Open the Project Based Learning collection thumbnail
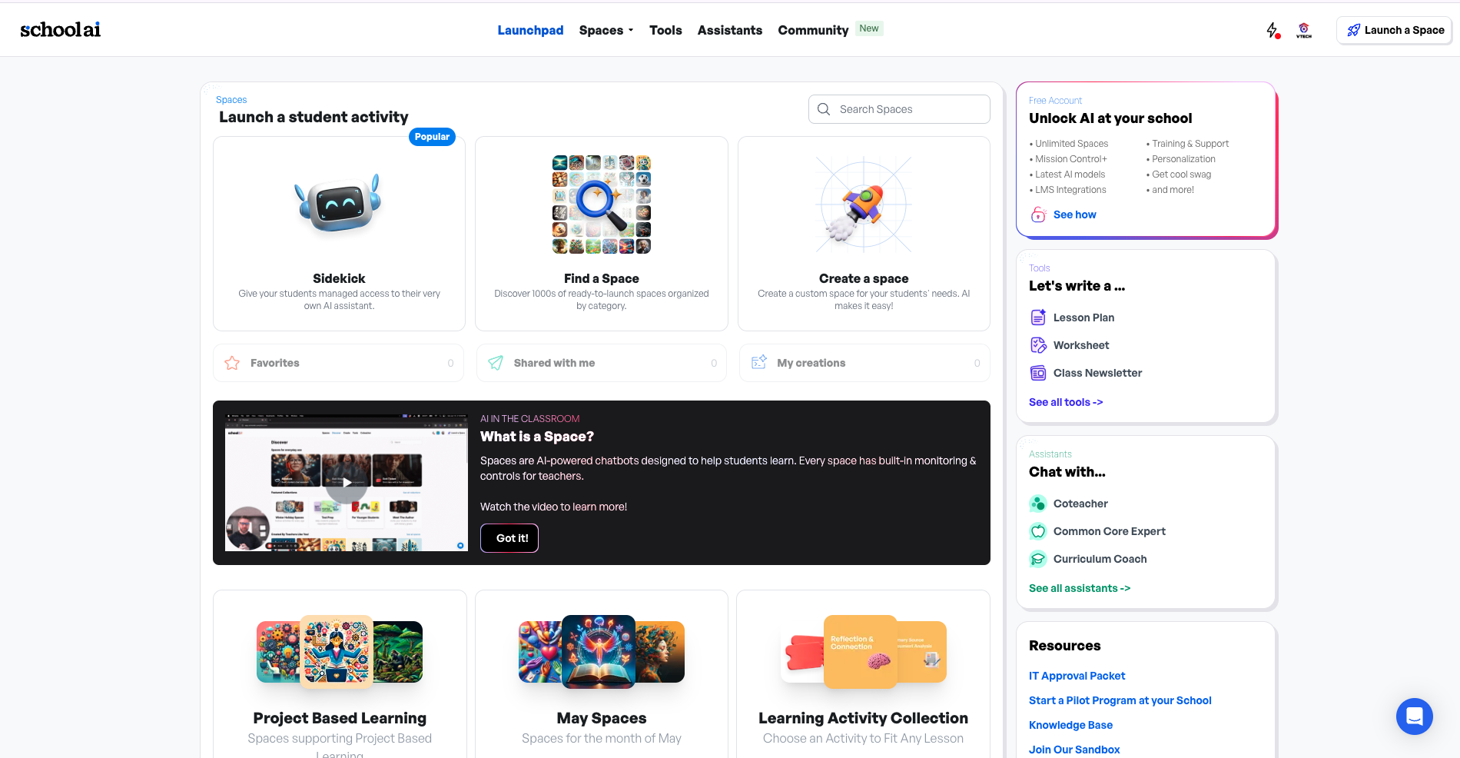This screenshot has width=1460, height=758. 339,651
